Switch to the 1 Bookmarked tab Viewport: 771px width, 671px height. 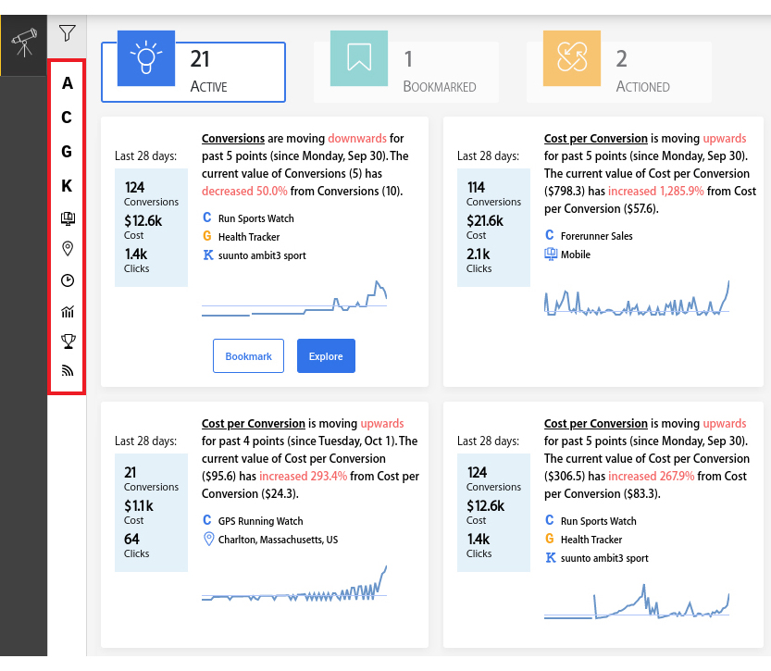(406, 72)
